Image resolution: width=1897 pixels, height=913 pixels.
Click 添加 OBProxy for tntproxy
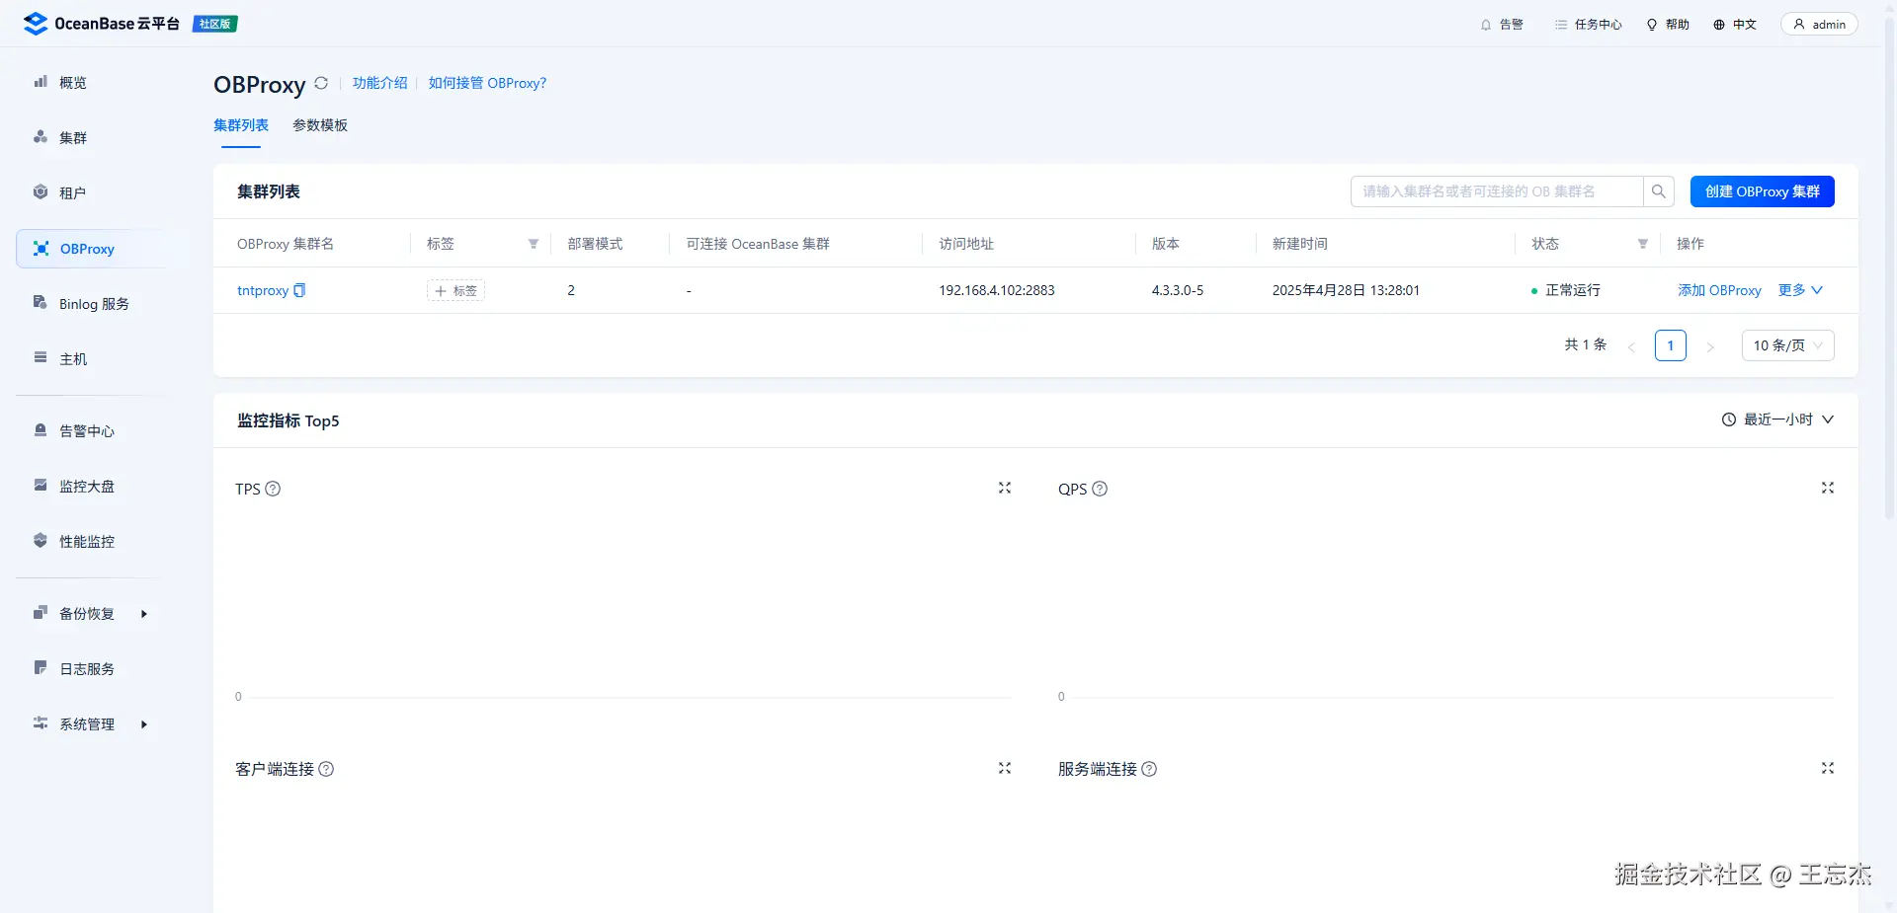(x=1719, y=290)
